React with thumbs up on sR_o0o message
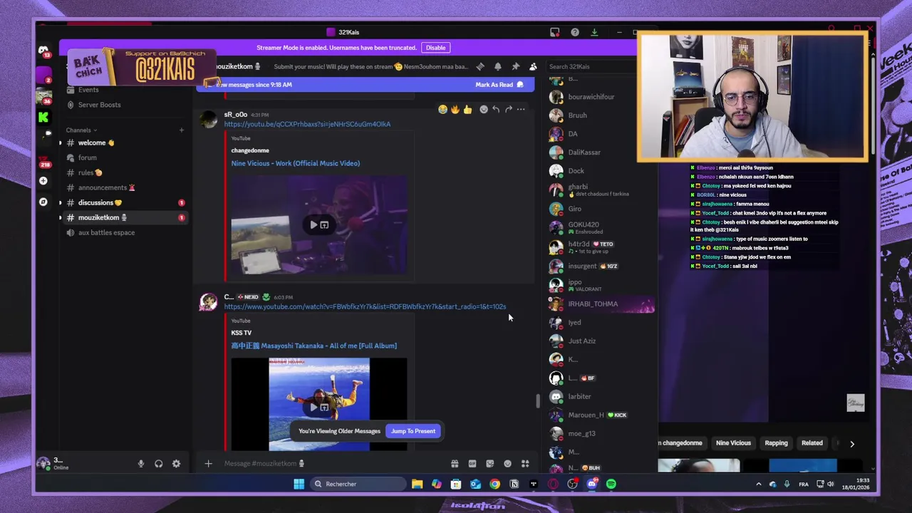 [x=467, y=109]
